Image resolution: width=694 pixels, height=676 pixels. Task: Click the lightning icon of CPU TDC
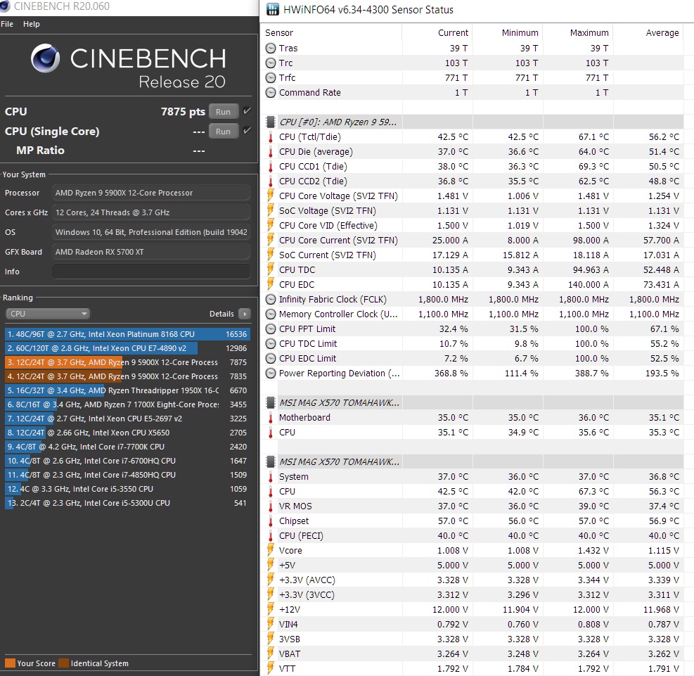tap(271, 269)
